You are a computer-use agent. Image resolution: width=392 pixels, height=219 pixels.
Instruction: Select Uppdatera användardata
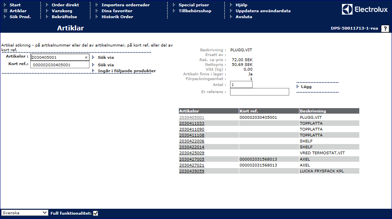(263, 11)
